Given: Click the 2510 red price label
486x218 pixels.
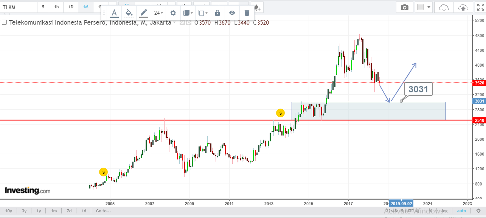Looking at the screenshot, I should pyautogui.click(x=479, y=120).
